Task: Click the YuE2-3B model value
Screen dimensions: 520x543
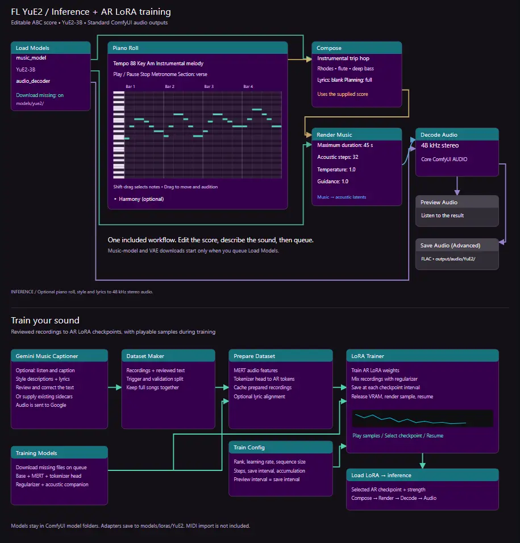Action: pyautogui.click(x=26, y=70)
